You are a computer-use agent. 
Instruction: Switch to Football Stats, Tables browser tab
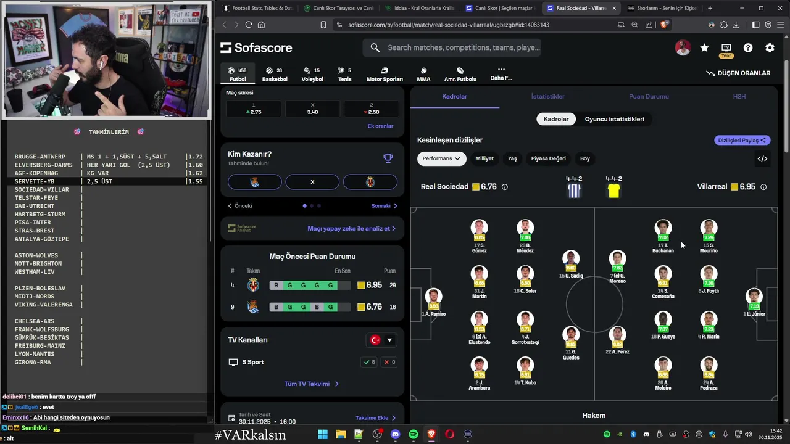pos(257,8)
